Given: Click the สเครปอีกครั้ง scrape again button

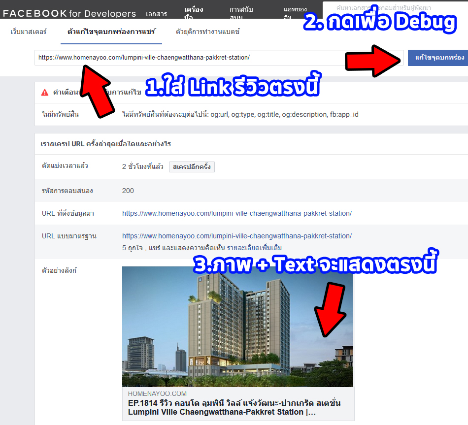Looking at the screenshot, I should click(x=192, y=166).
